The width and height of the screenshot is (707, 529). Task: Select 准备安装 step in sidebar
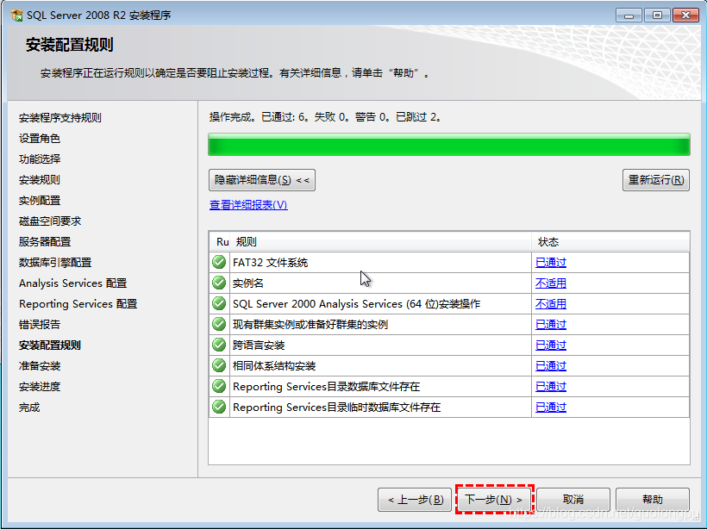click(x=40, y=366)
